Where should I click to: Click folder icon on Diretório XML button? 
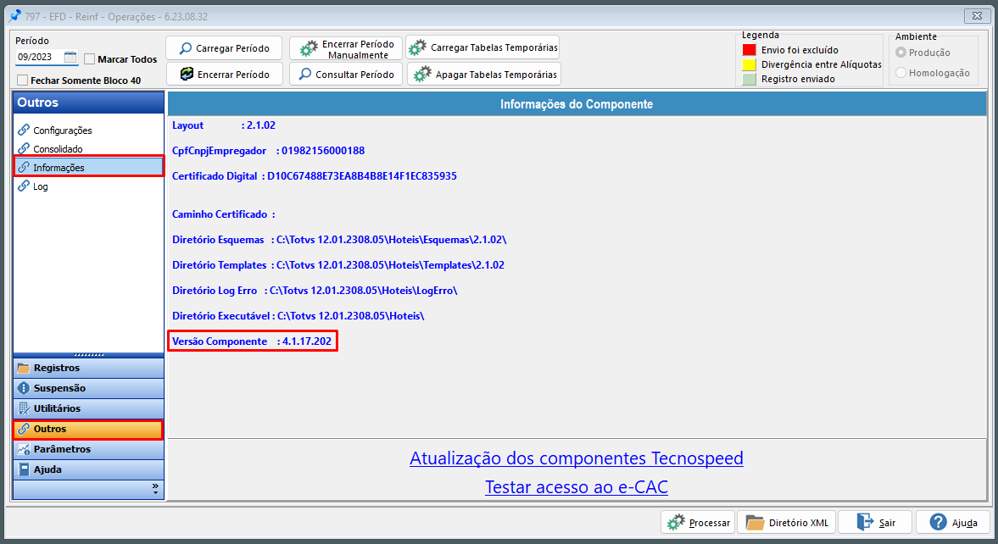(755, 522)
